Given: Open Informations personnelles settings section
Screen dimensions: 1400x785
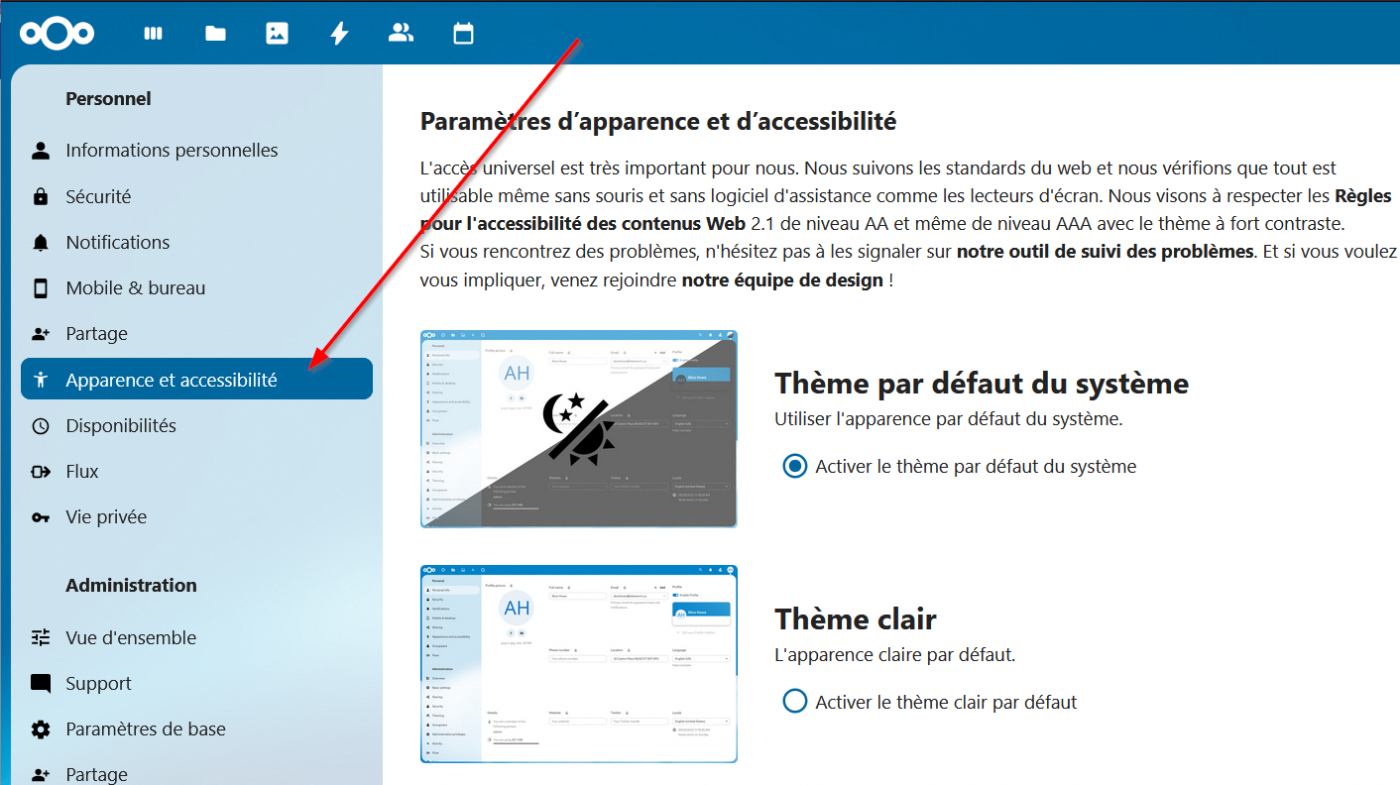Looking at the screenshot, I should (172, 151).
